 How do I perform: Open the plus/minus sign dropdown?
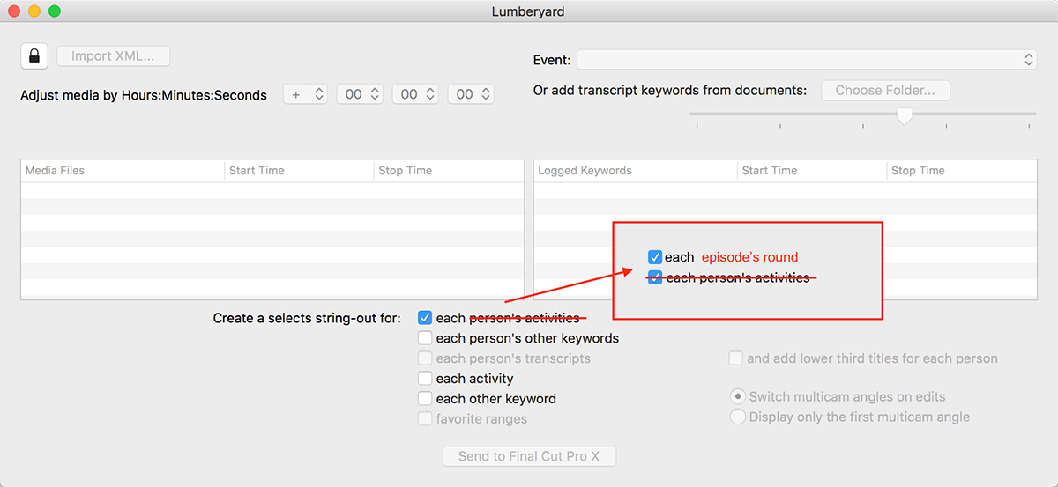click(x=305, y=93)
